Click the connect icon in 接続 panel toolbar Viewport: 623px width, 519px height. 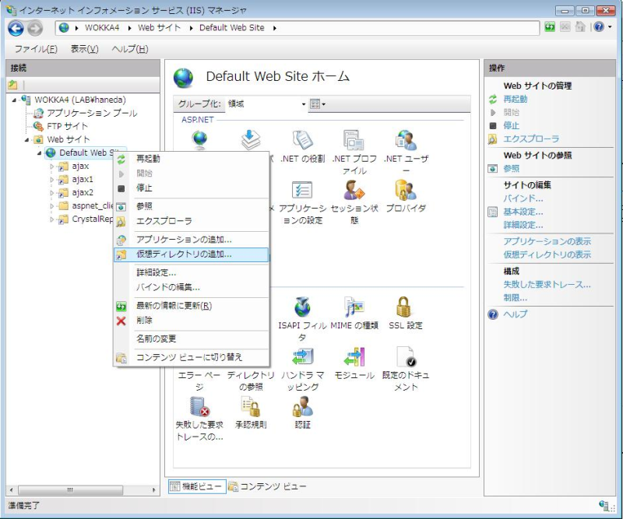[x=12, y=85]
